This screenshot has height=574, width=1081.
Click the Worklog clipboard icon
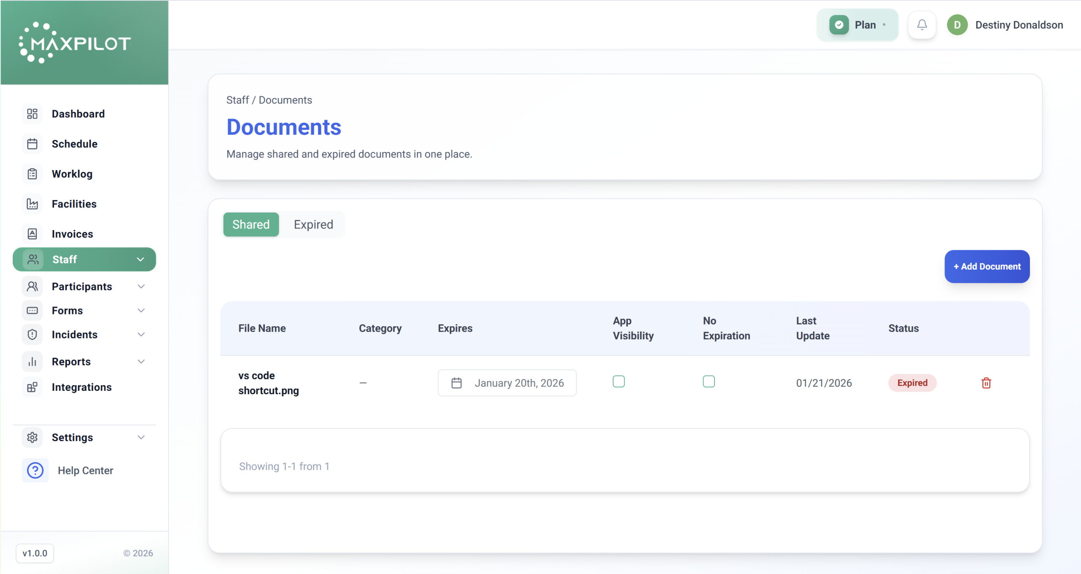(32, 174)
